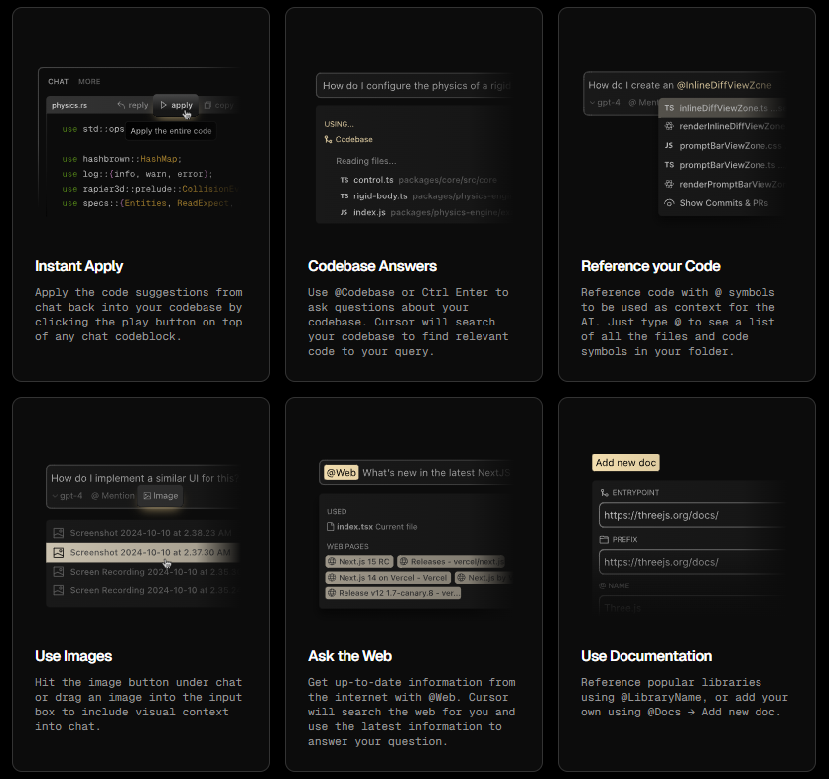Viewport: 829px width, 779px height.
Task: Switch to the MORE tab
Action: coord(89,82)
